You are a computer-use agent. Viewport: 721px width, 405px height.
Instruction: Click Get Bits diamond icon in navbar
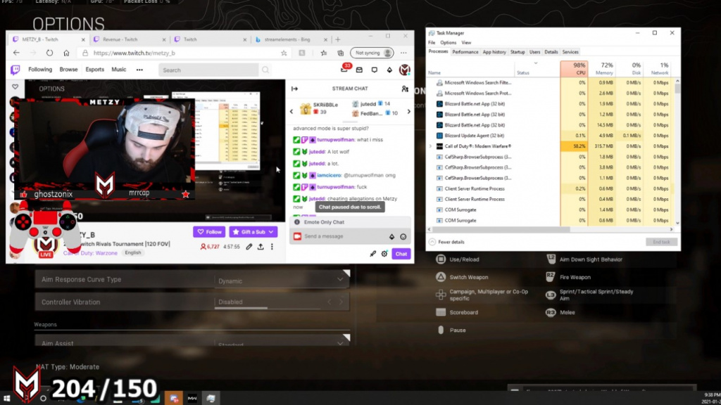(x=389, y=70)
